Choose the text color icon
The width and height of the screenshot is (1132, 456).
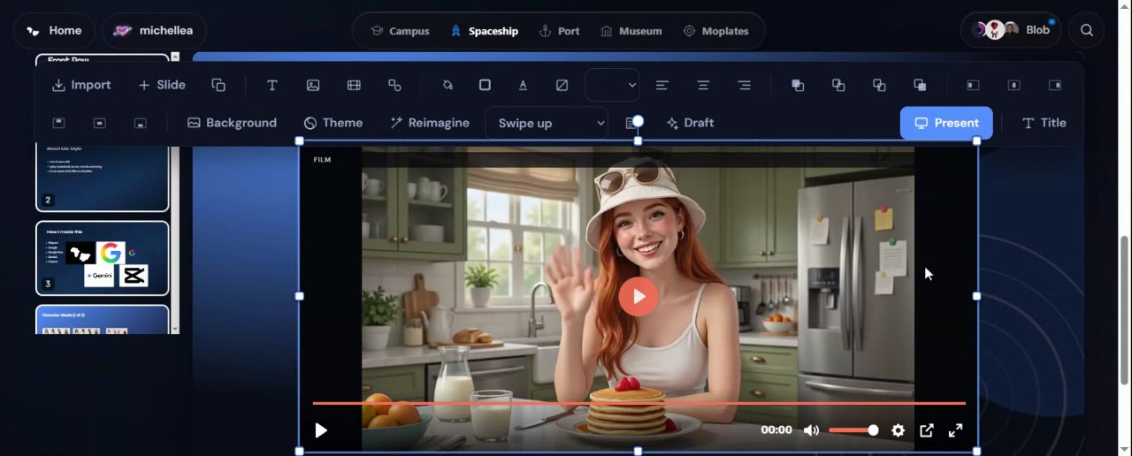(523, 85)
